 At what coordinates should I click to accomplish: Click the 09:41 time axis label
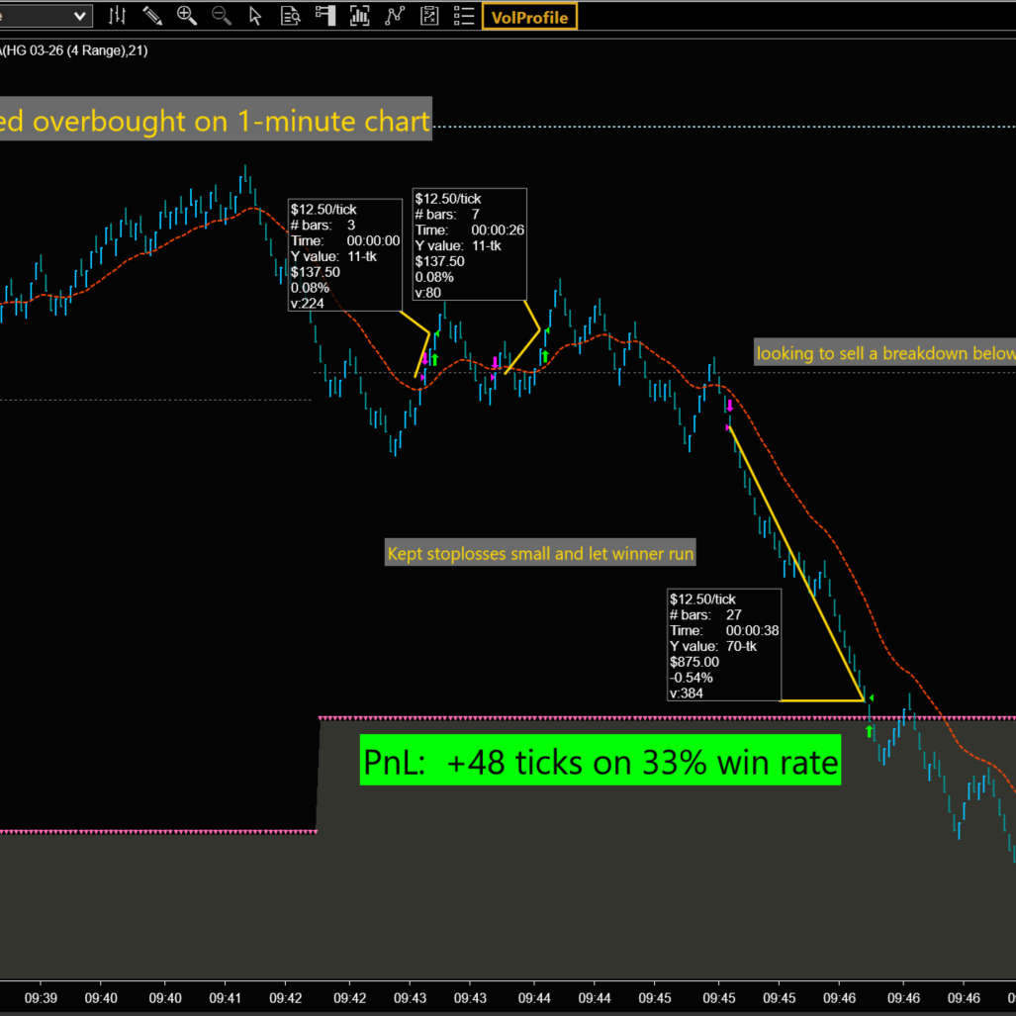pyautogui.click(x=225, y=998)
